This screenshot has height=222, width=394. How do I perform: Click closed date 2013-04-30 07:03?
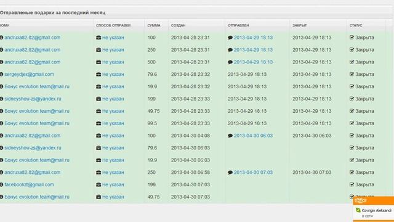312,173
